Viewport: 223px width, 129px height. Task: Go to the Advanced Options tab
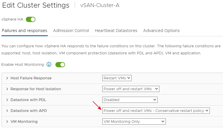[161, 31]
